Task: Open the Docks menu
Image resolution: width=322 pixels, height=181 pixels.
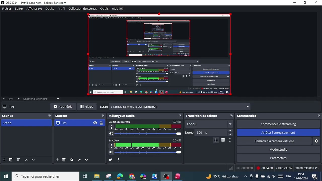Action: click(50, 9)
